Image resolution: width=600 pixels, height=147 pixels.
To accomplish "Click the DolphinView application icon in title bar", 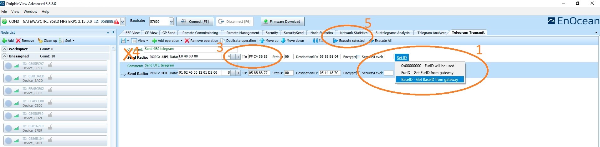I will click(x=3, y=3).
